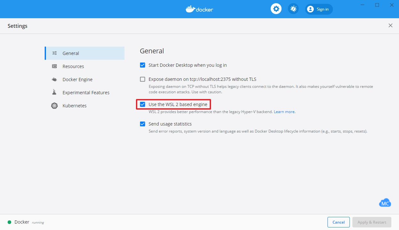Minimize the Docker Desktop window

point(363,5)
